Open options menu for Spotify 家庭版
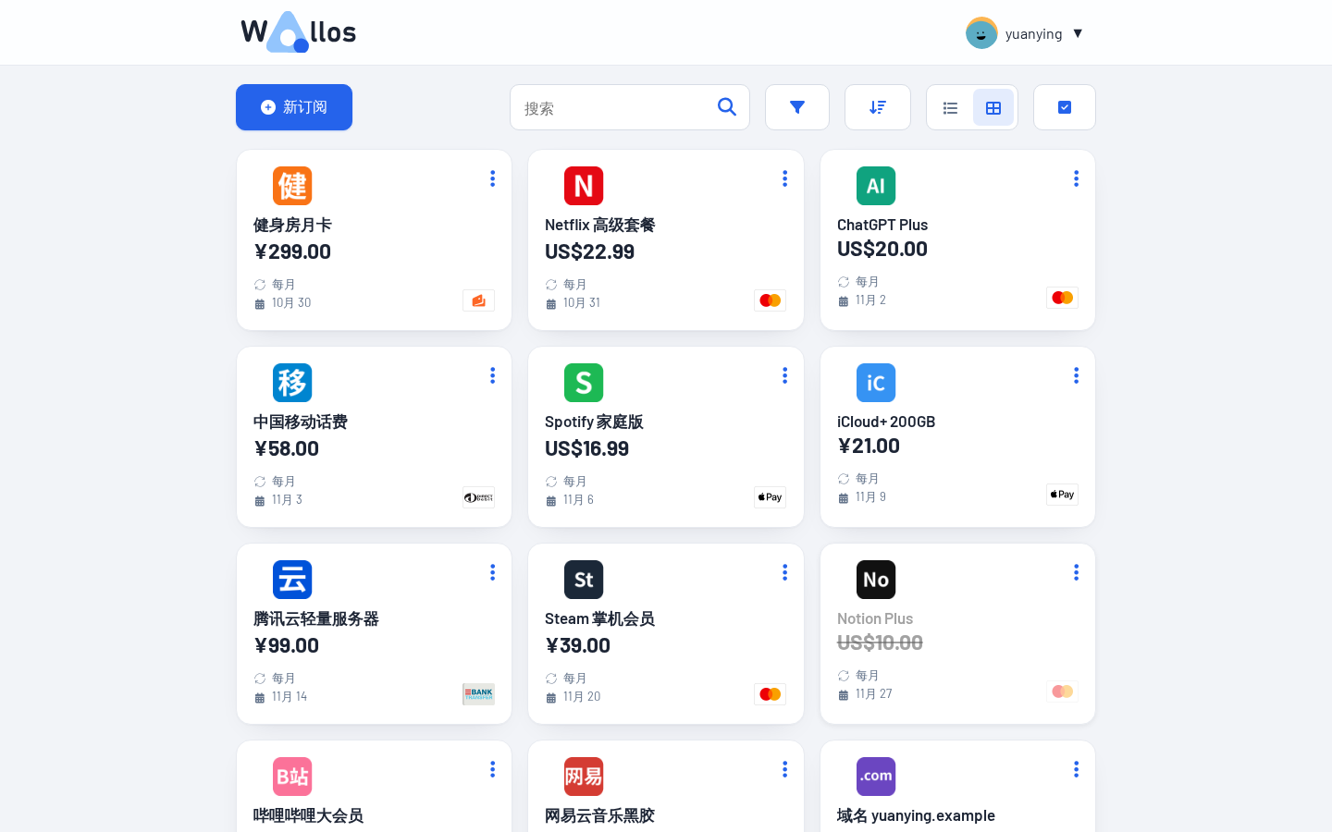Screen dimensions: 1332x832 pyautogui.click(x=784, y=375)
